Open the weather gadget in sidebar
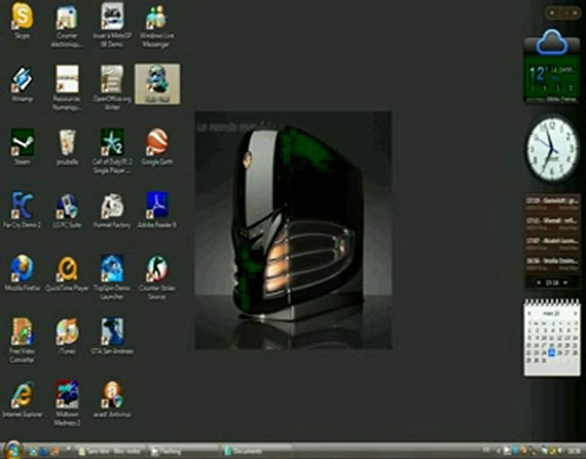586x459 pixels. coord(552,66)
